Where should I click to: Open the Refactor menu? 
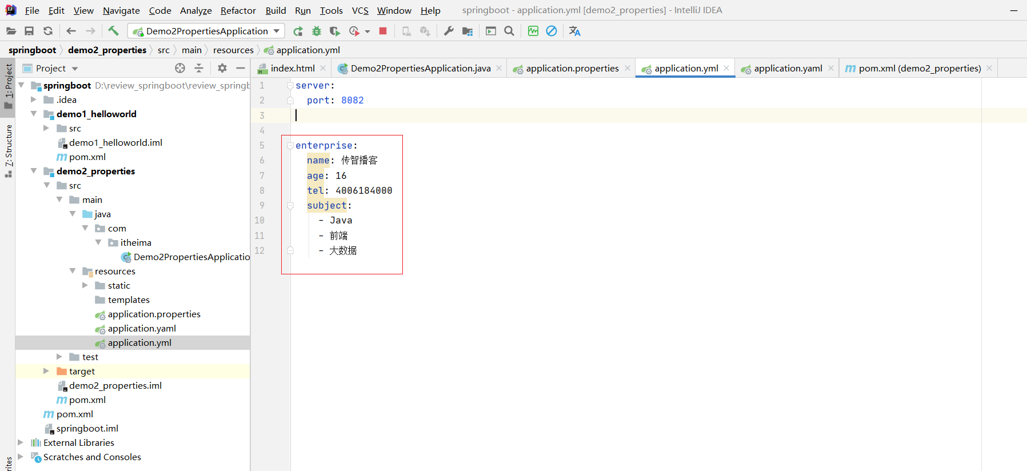point(238,10)
